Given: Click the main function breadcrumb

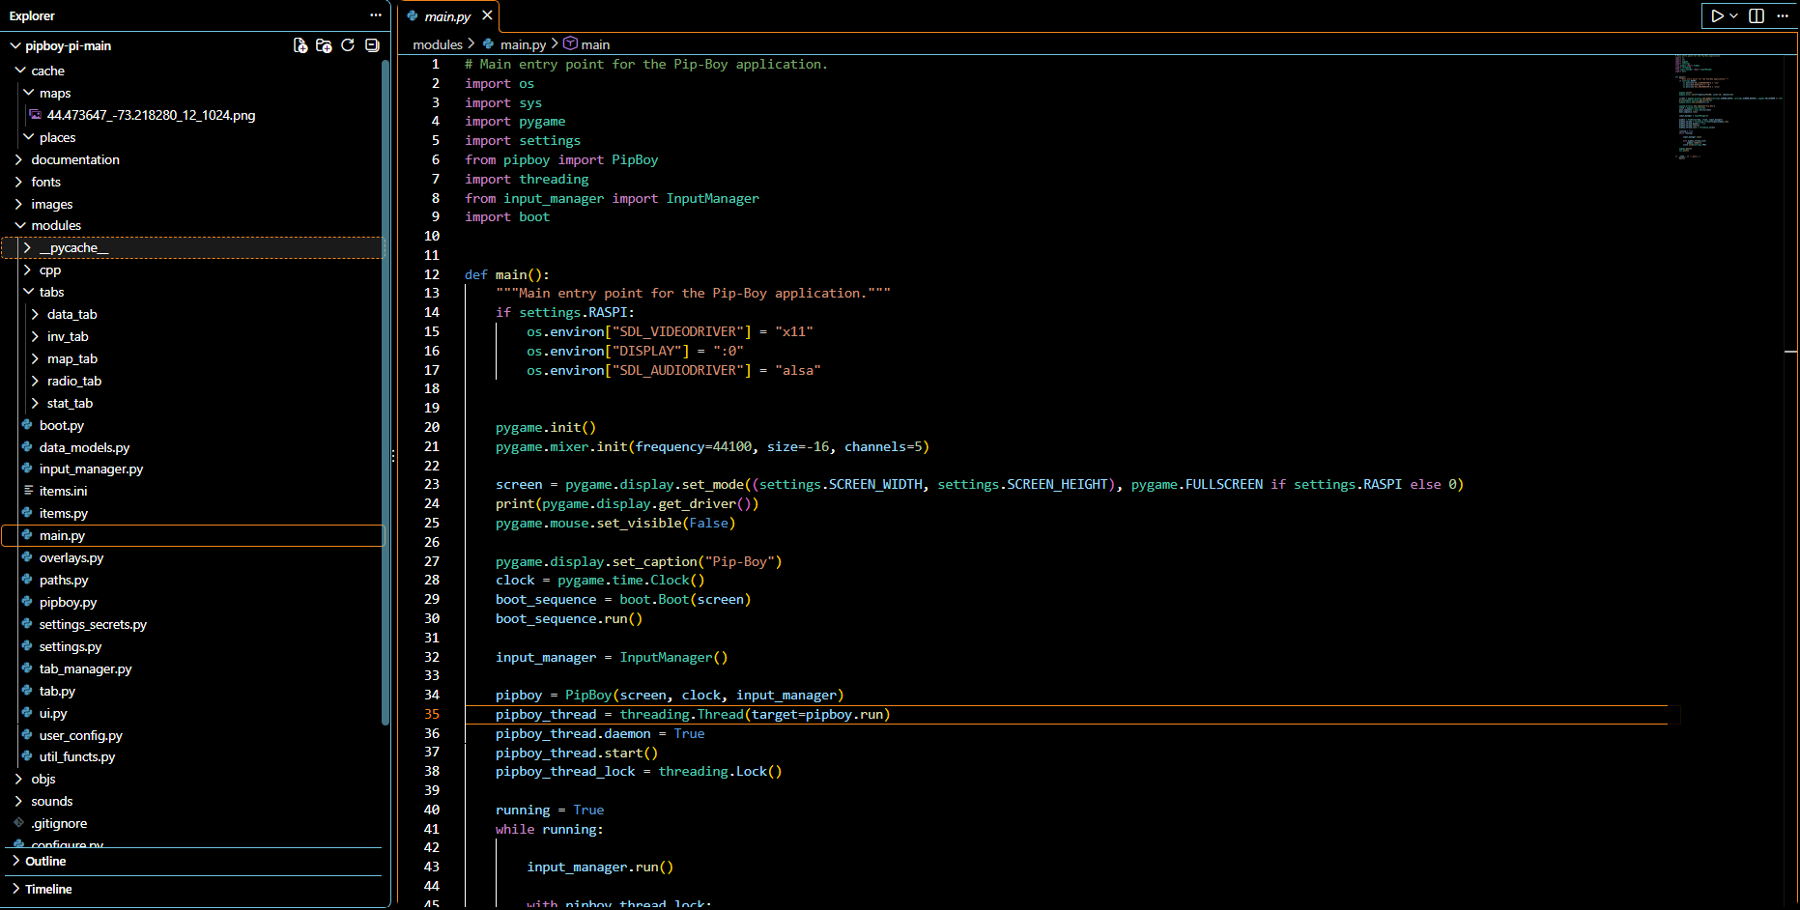Looking at the screenshot, I should [595, 44].
